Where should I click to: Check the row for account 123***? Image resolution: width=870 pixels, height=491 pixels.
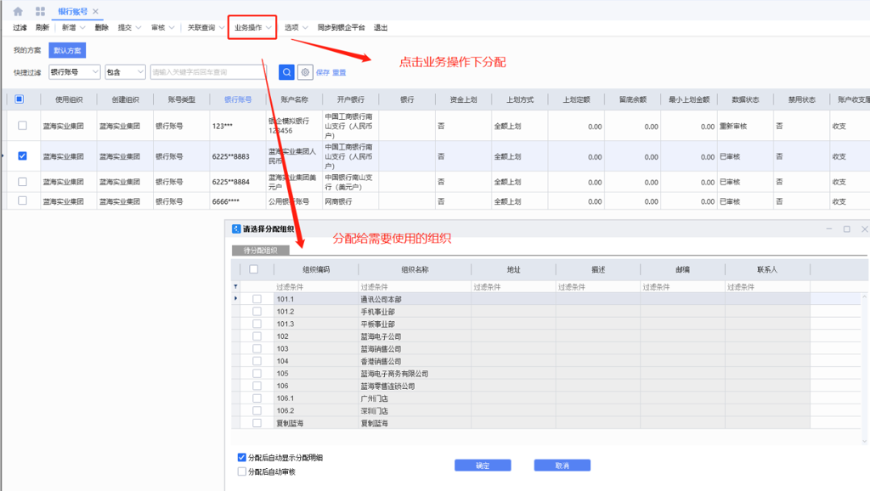pos(22,126)
